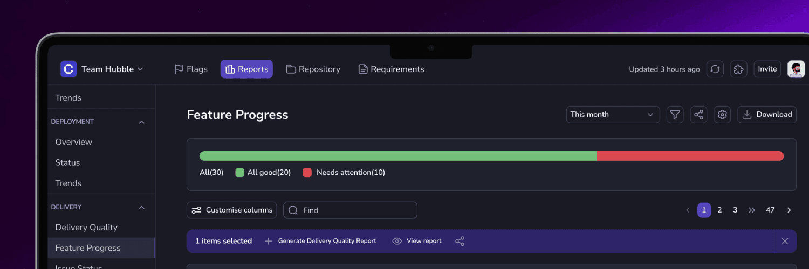Open the Flags tab
This screenshot has height=269, width=809.
pyautogui.click(x=191, y=69)
